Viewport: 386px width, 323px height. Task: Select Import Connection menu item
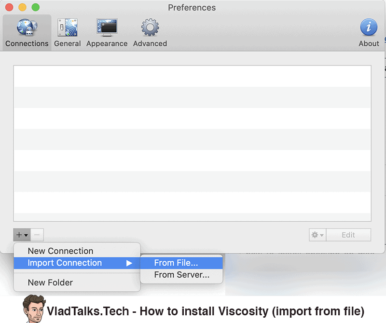(x=77, y=263)
